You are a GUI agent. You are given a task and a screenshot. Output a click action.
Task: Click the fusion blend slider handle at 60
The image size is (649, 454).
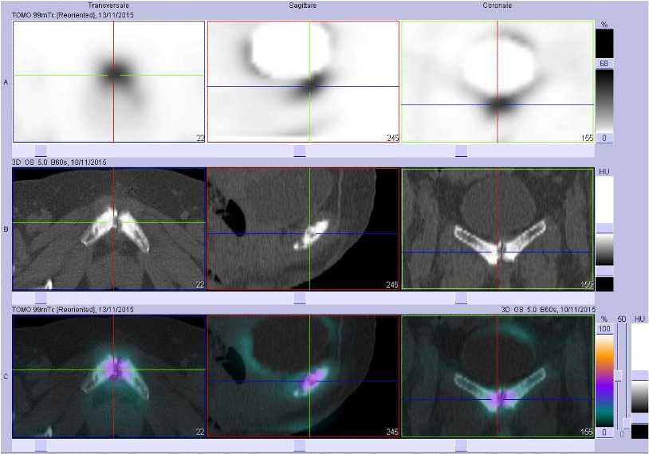click(x=619, y=376)
